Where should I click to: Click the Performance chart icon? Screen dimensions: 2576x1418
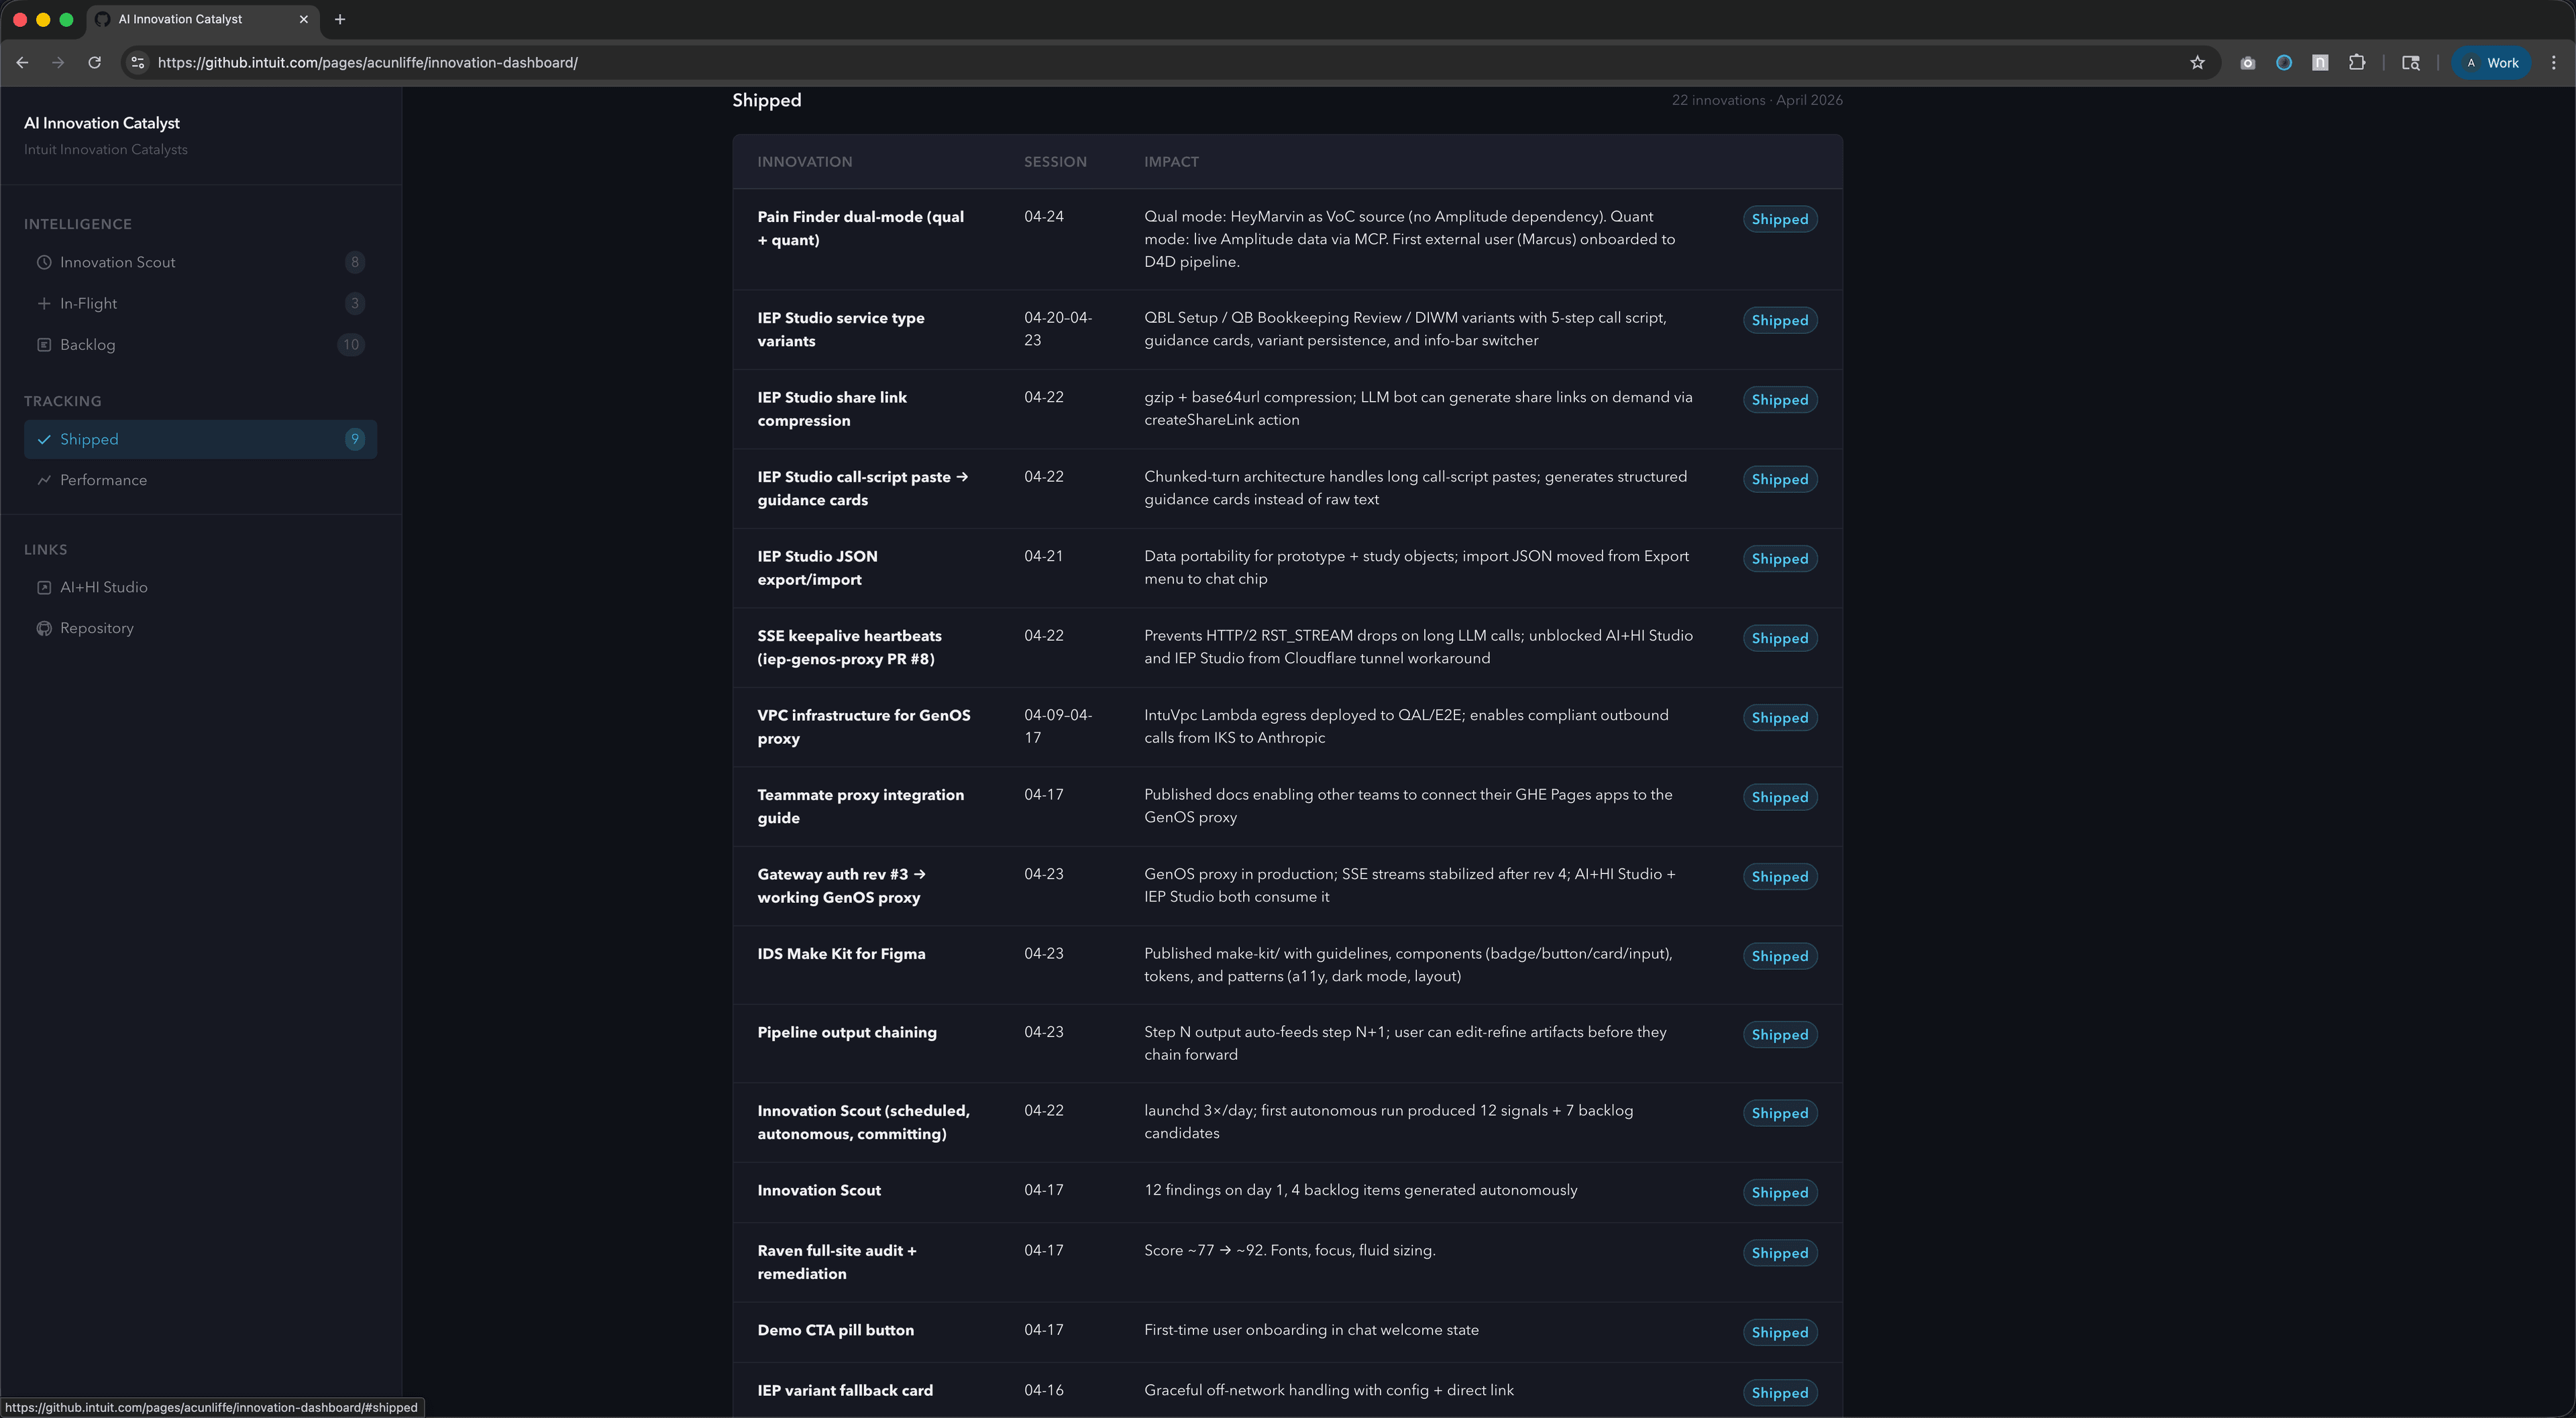coord(44,480)
